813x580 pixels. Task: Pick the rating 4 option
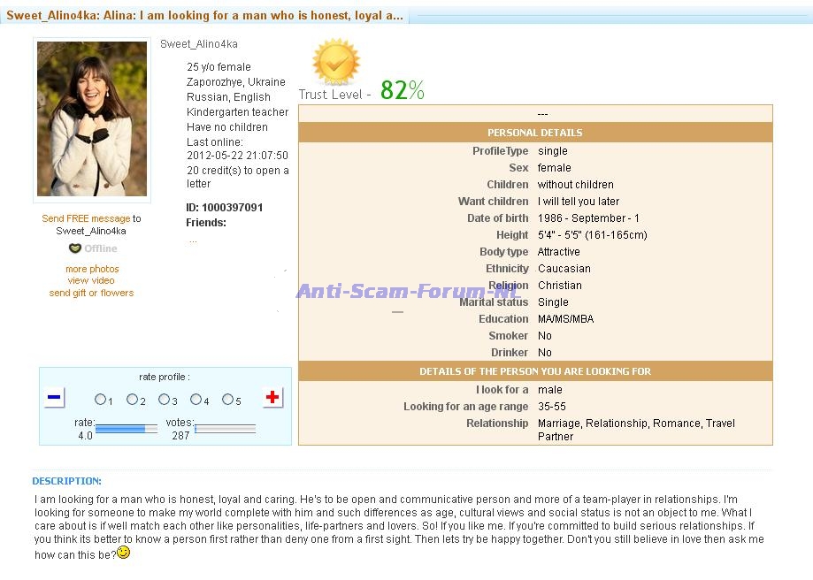tap(196, 400)
